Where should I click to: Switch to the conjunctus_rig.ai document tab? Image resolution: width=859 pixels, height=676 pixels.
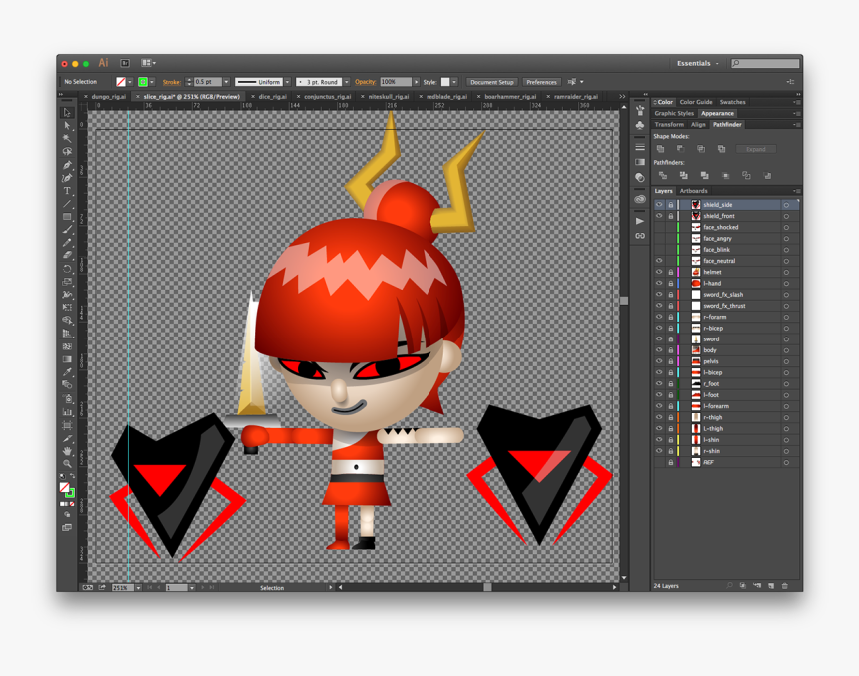coord(327,97)
